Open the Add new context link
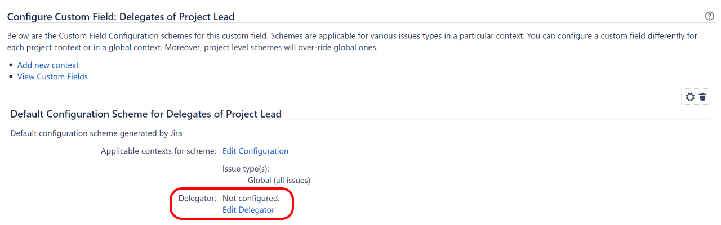Image resolution: width=721 pixels, height=225 pixels. (x=48, y=65)
